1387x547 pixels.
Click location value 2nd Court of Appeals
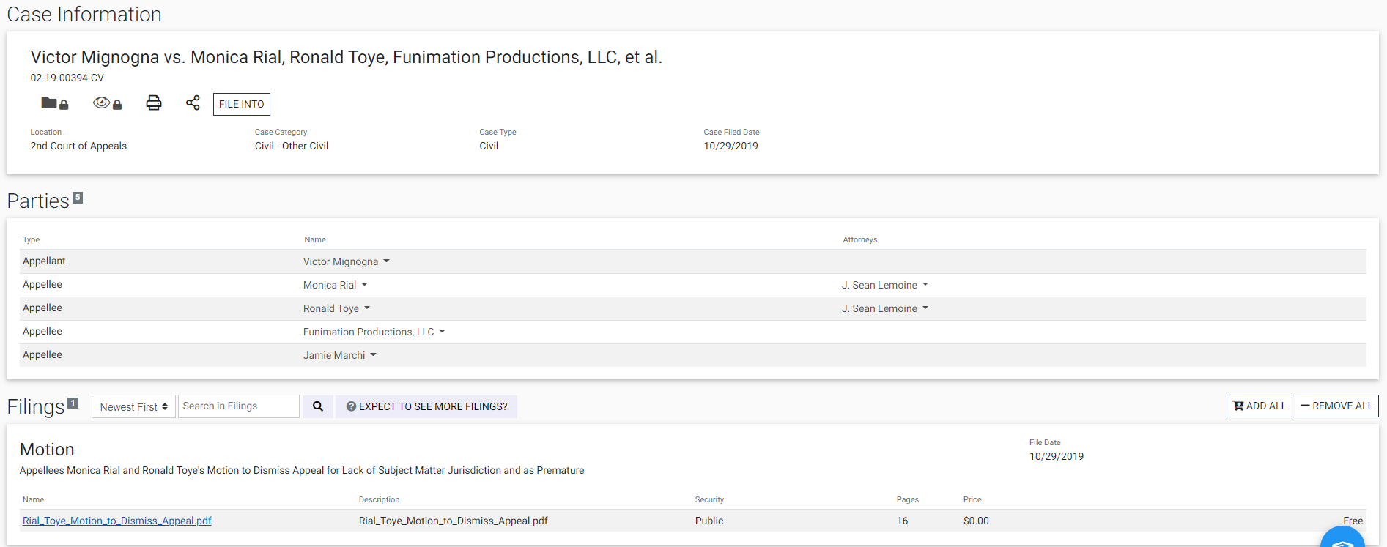point(78,146)
